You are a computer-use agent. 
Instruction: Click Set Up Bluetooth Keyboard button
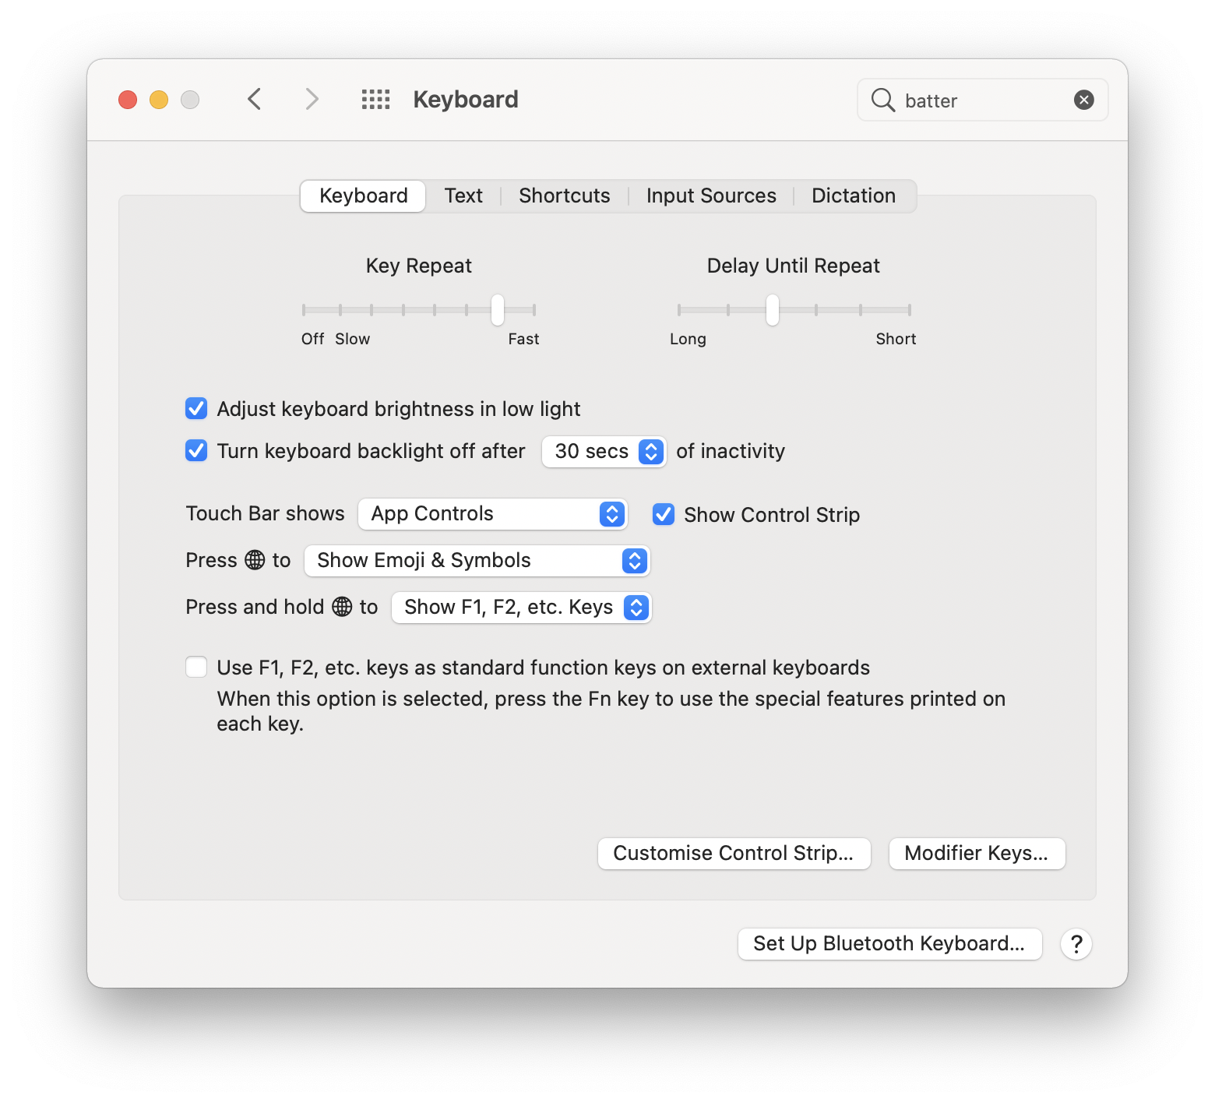pyautogui.click(x=889, y=944)
